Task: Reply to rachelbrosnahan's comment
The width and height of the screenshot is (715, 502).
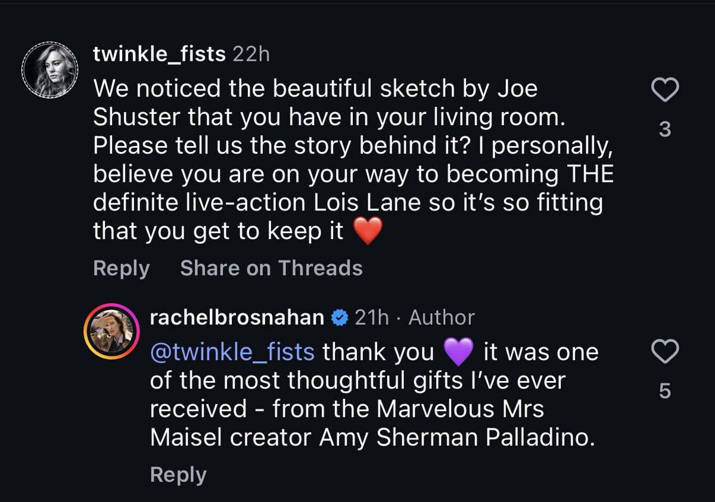Action: point(178,475)
